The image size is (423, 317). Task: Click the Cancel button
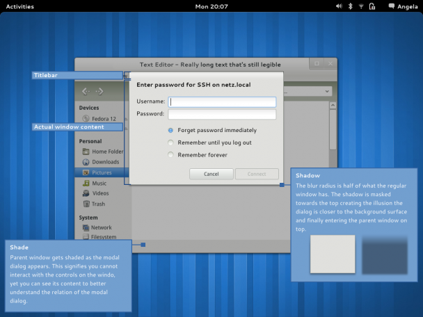pyautogui.click(x=211, y=174)
